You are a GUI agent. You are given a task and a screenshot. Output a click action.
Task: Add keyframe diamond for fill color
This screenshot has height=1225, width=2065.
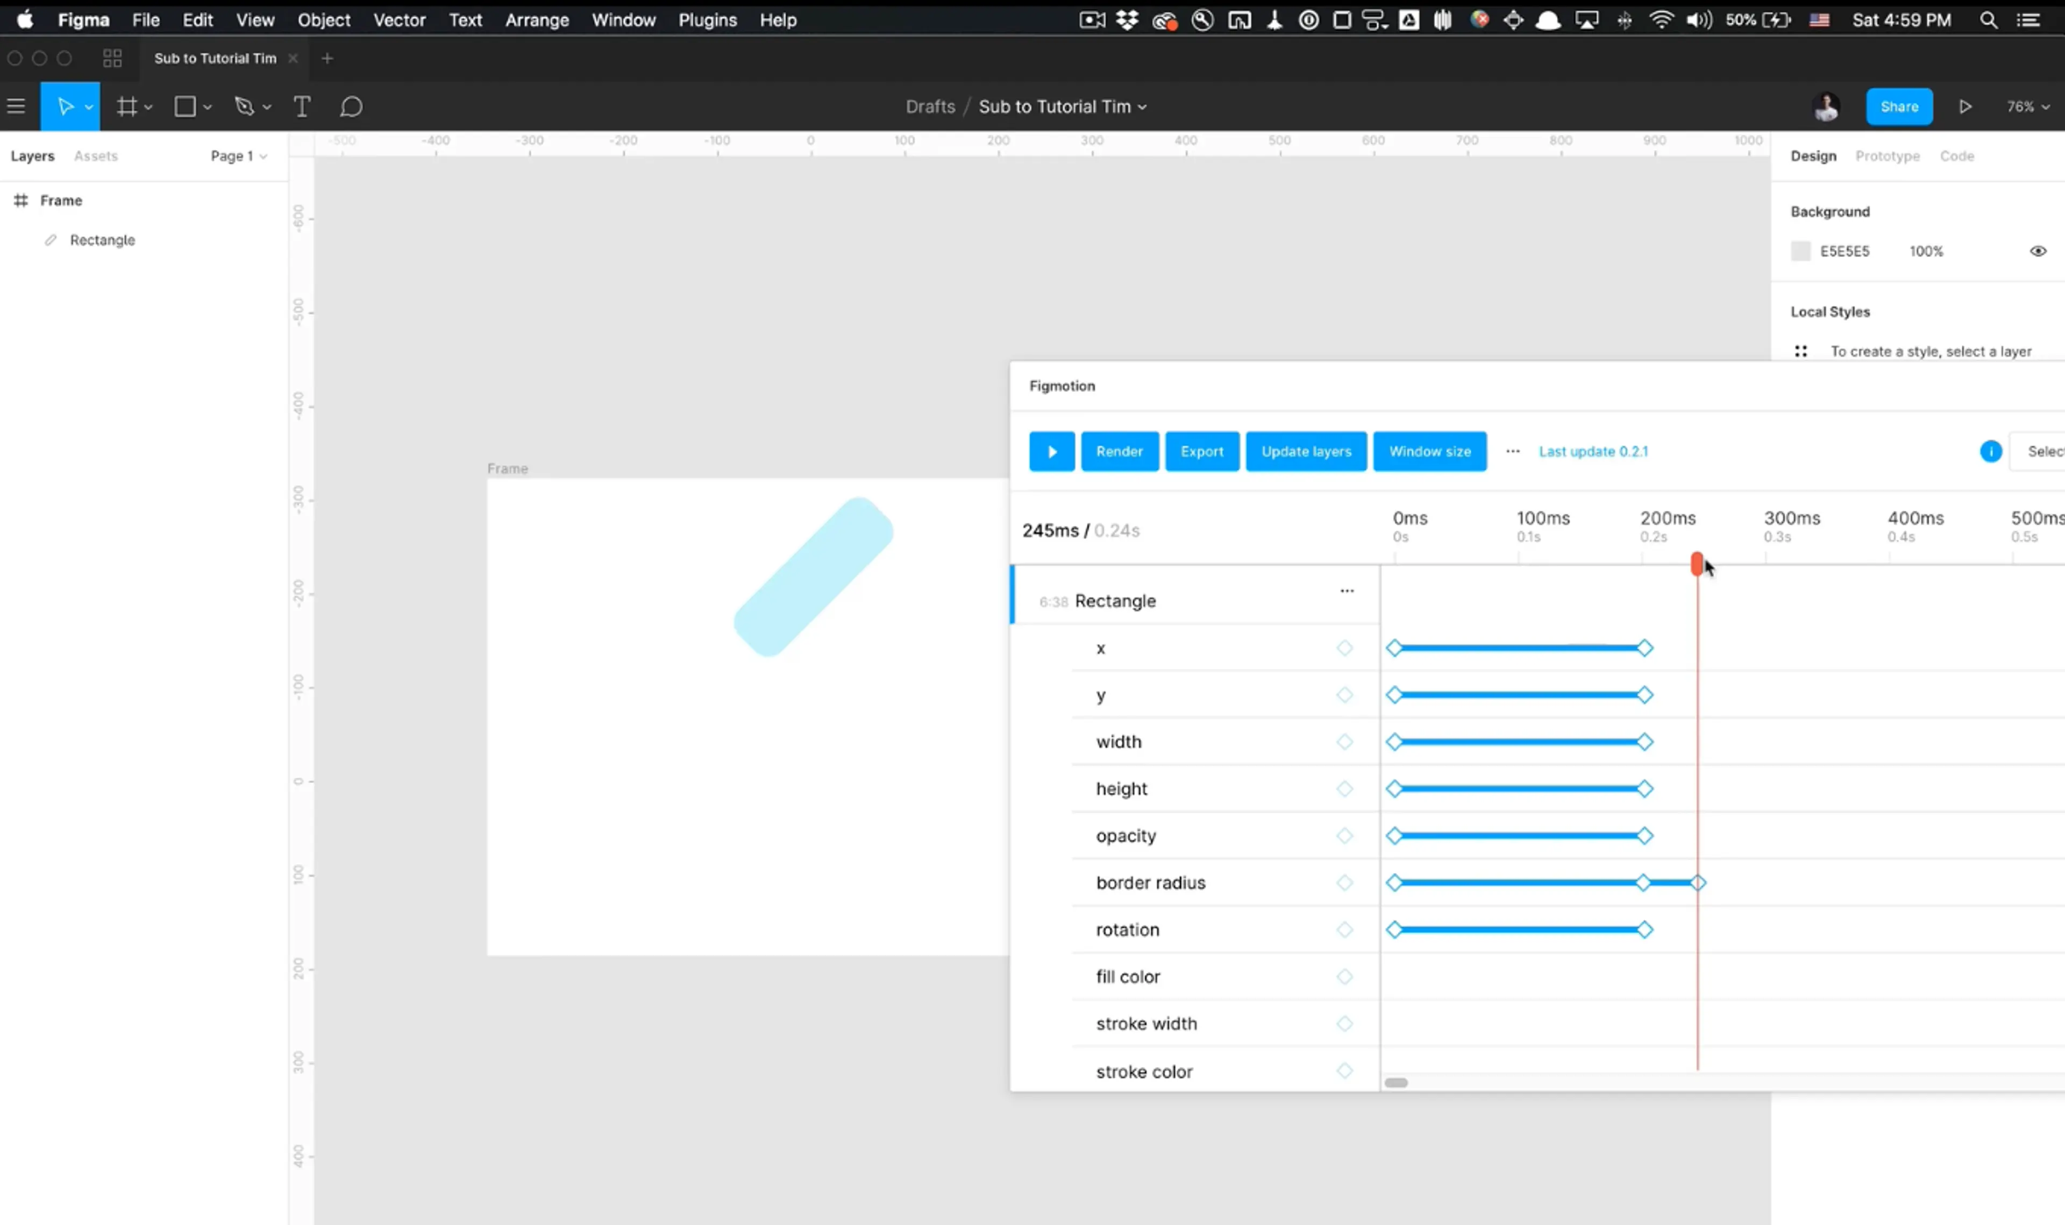click(x=1344, y=977)
